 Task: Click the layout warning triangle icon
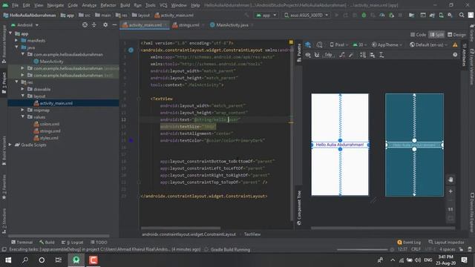click(455, 44)
